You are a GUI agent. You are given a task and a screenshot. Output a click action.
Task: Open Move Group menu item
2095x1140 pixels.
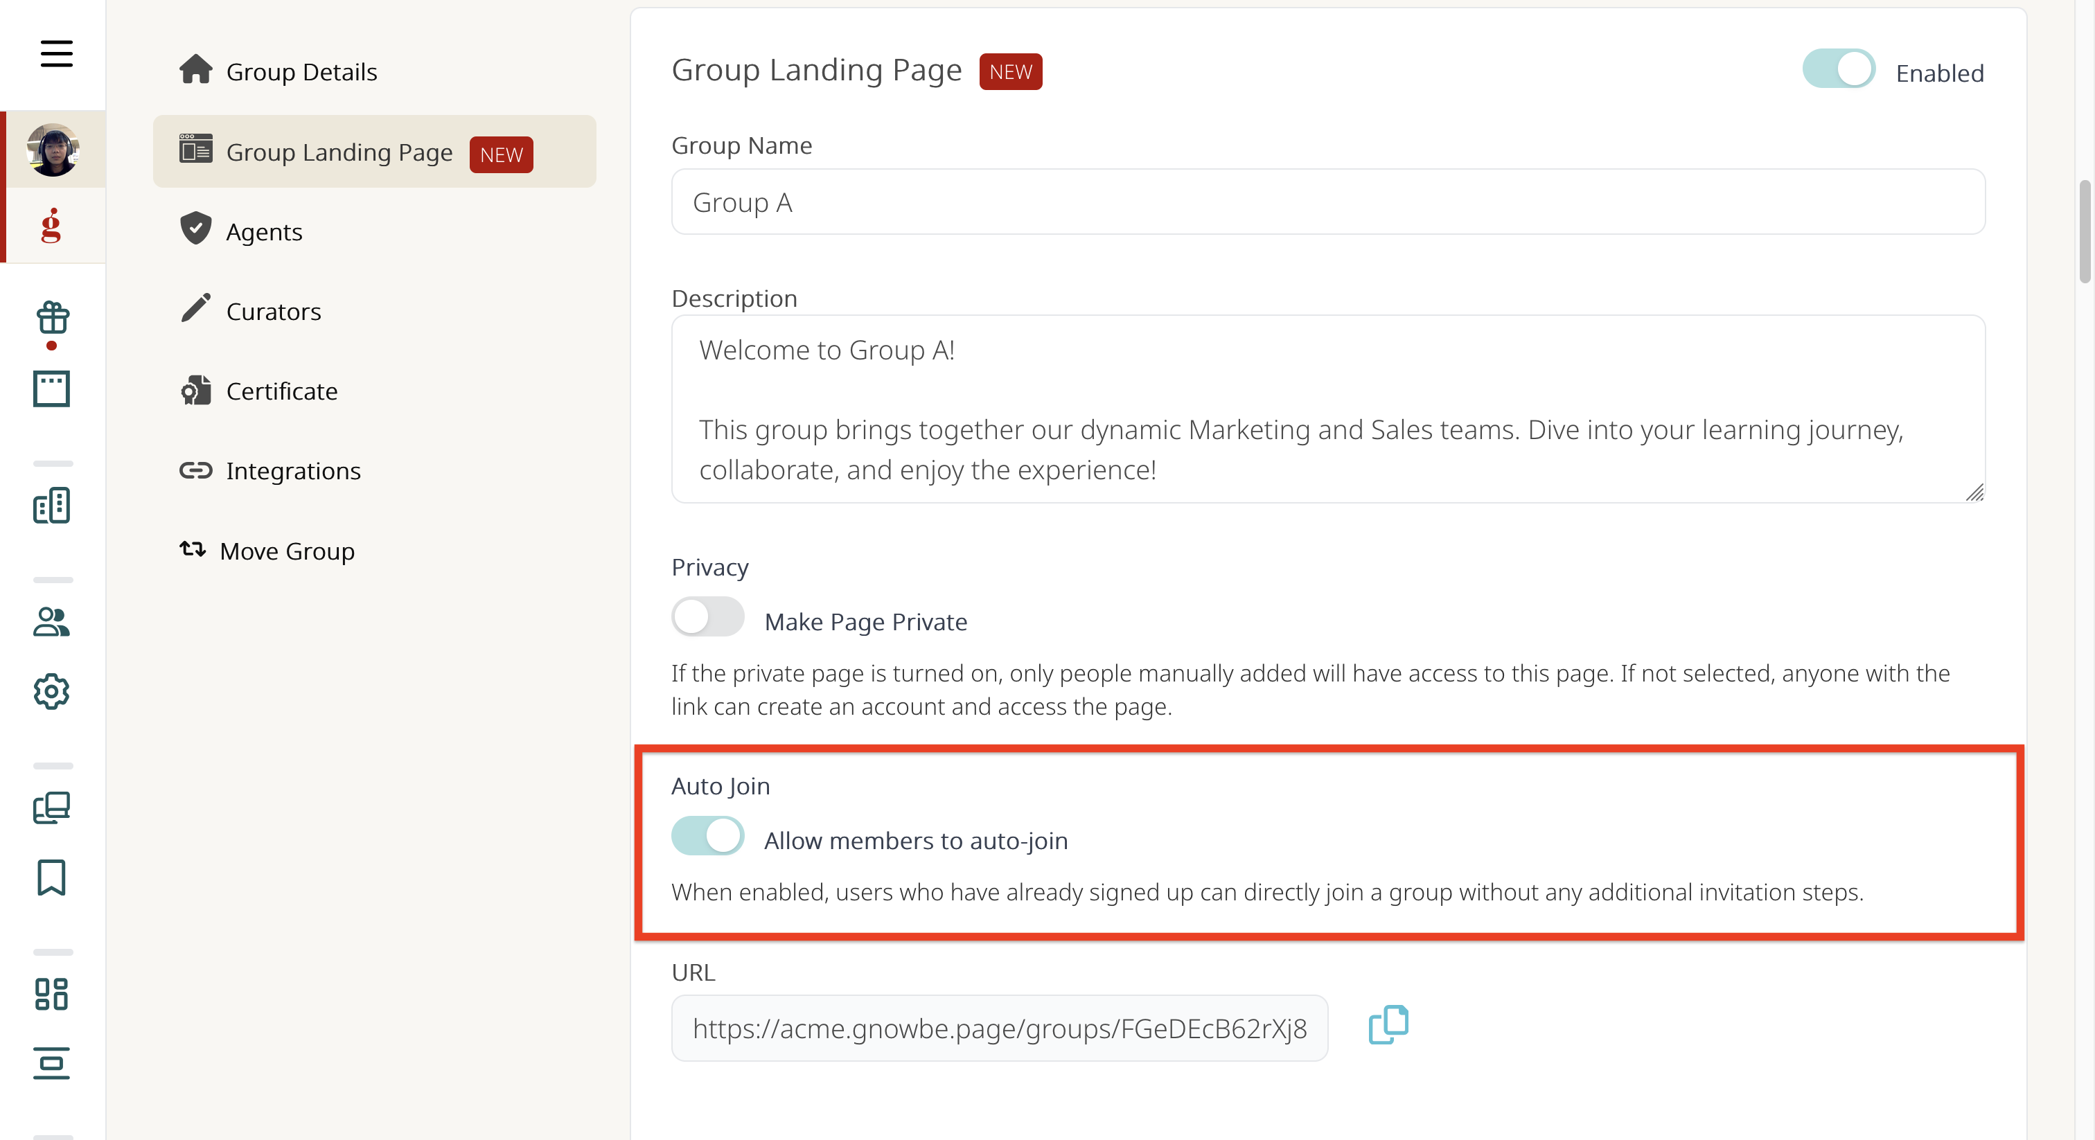click(374, 551)
